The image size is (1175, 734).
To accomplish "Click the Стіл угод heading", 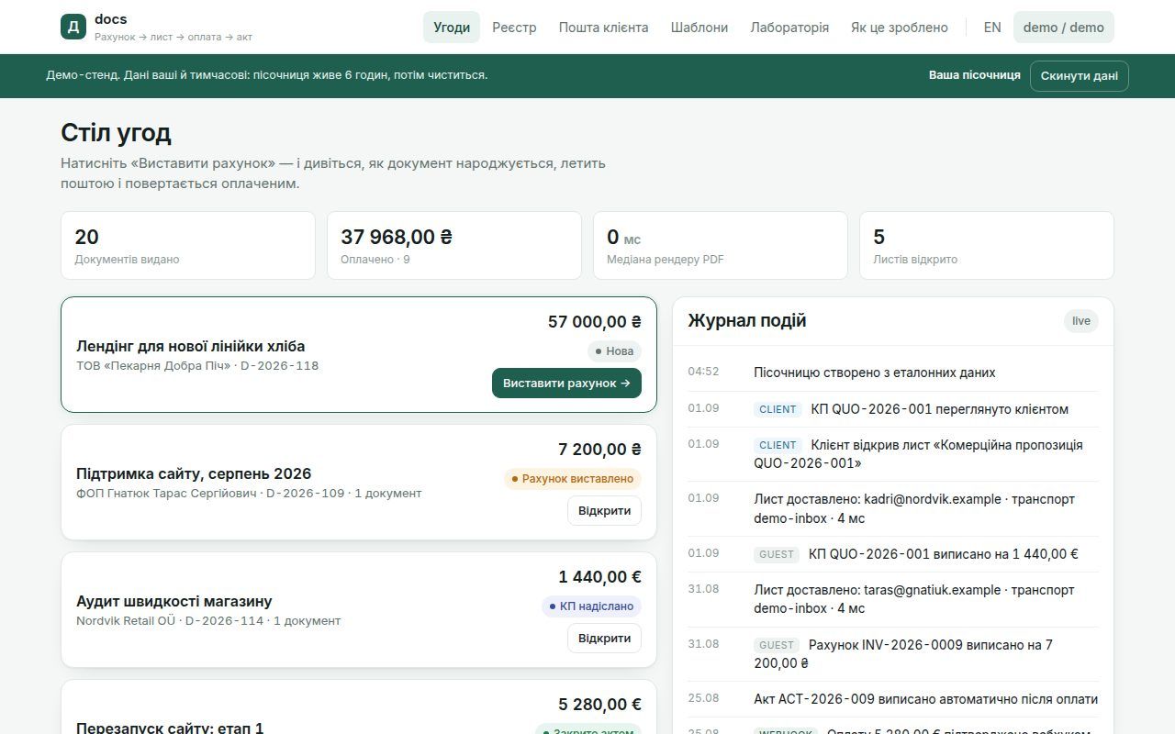I will [x=116, y=133].
